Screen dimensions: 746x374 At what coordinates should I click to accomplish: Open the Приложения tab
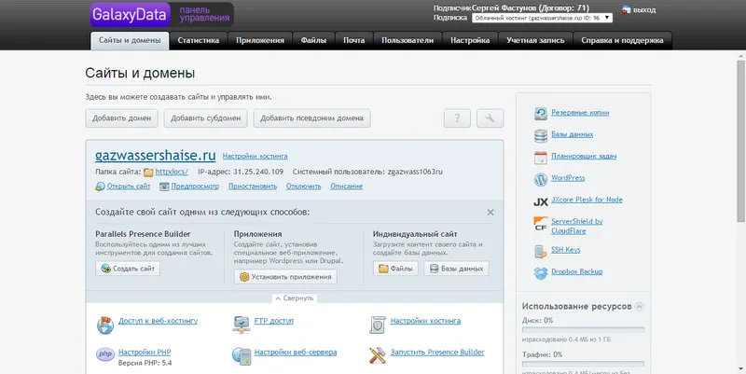coord(260,40)
